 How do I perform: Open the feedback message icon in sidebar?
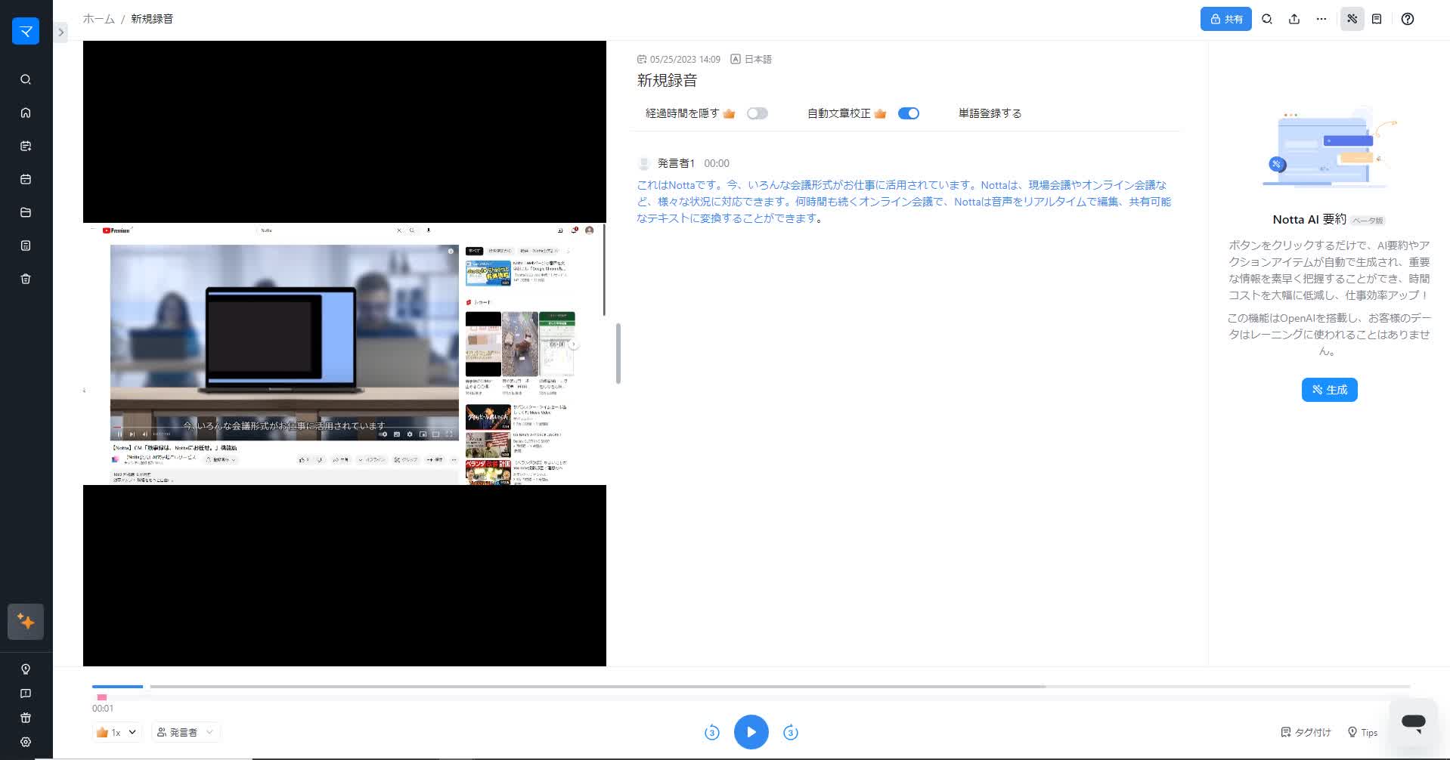(26, 694)
